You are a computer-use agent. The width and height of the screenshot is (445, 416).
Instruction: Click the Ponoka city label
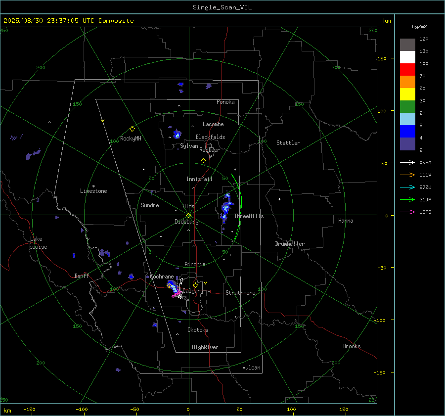(225, 102)
